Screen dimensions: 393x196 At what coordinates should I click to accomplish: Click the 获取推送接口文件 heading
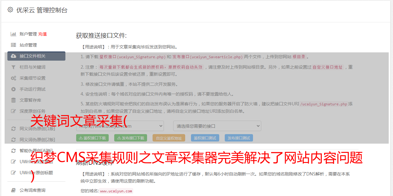click(x=101, y=36)
